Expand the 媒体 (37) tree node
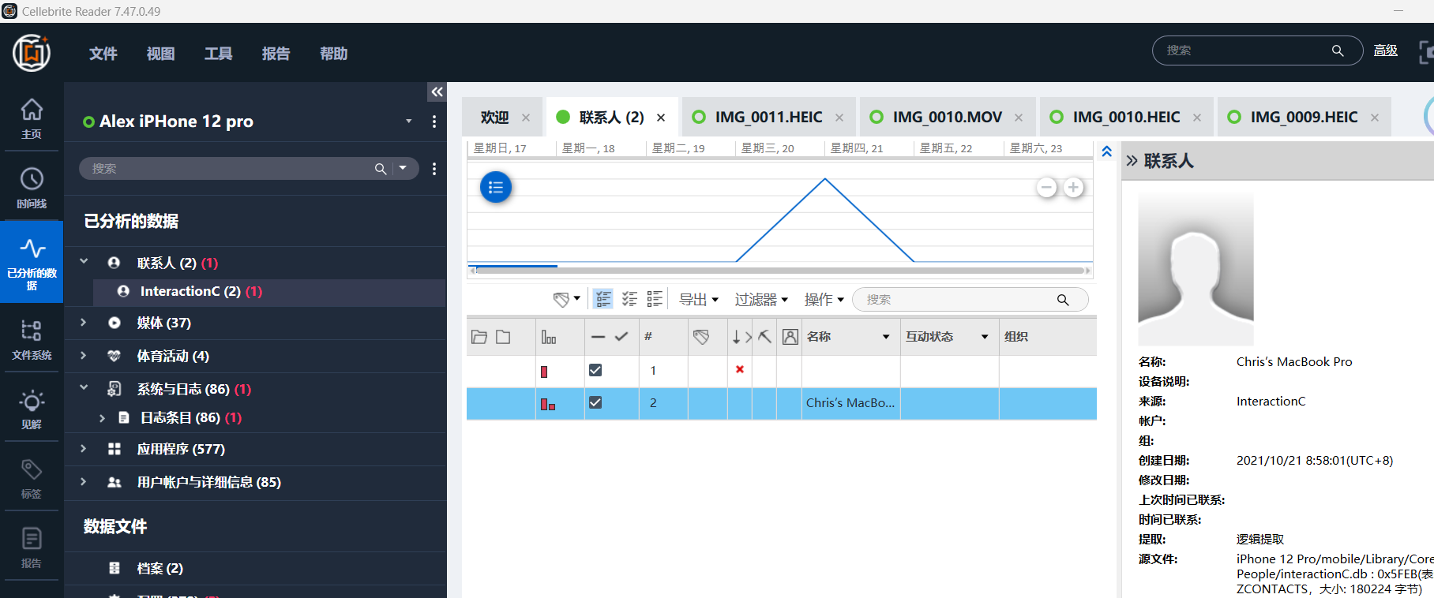This screenshot has width=1434, height=598. (x=84, y=322)
